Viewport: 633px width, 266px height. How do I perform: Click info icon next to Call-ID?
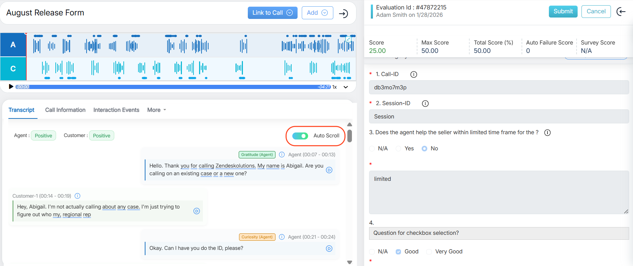click(414, 74)
